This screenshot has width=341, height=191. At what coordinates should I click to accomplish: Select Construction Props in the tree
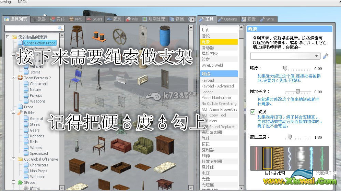[x=39, y=43]
